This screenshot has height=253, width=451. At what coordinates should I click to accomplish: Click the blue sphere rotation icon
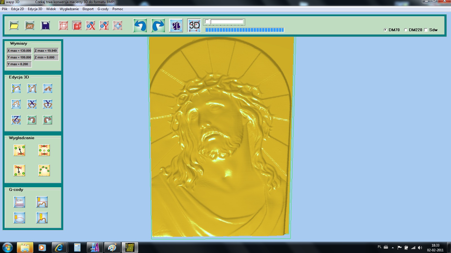coord(118,26)
